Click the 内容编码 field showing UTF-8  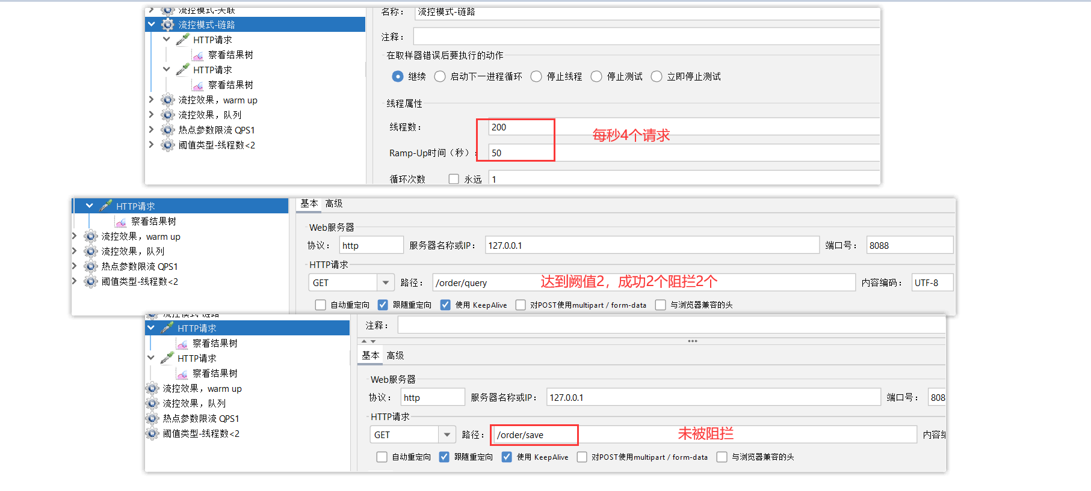(x=933, y=282)
